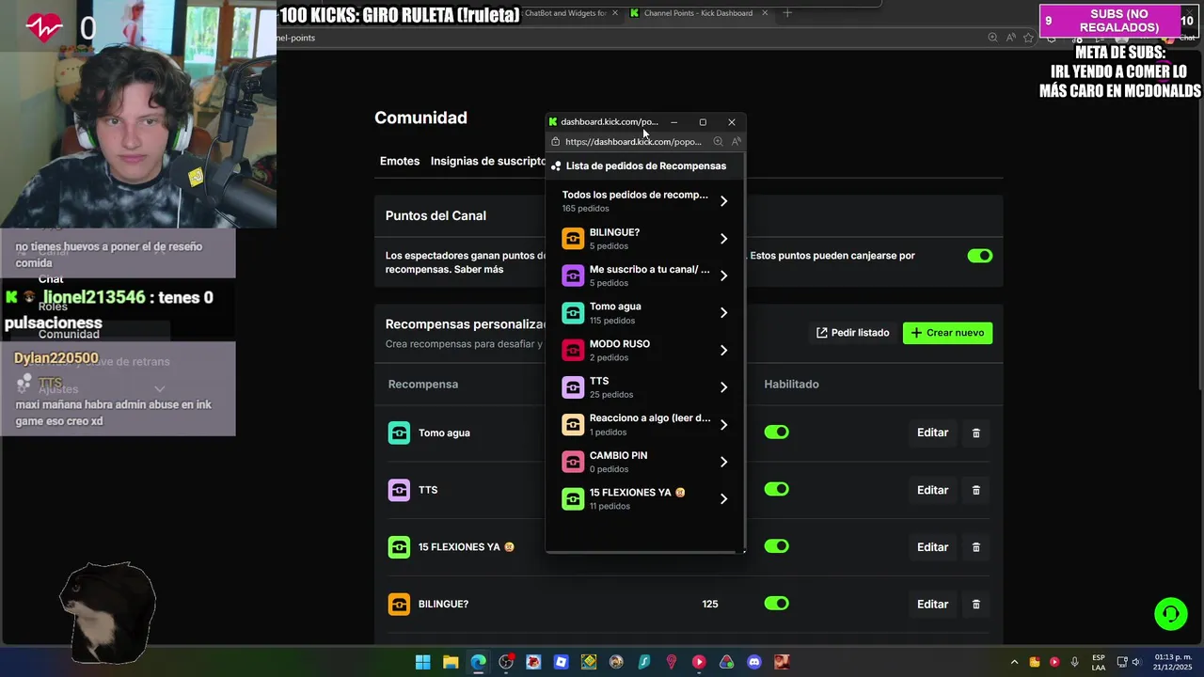This screenshot has width=1204, height=677.
Task: Show hidden system tray icons
Action: click(x=1014, y=662)
